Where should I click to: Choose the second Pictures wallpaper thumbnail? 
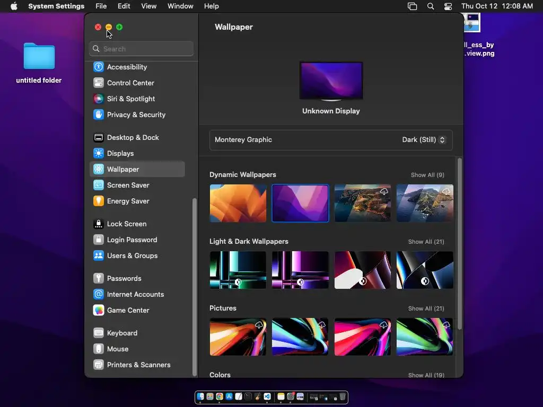[300, 337]
